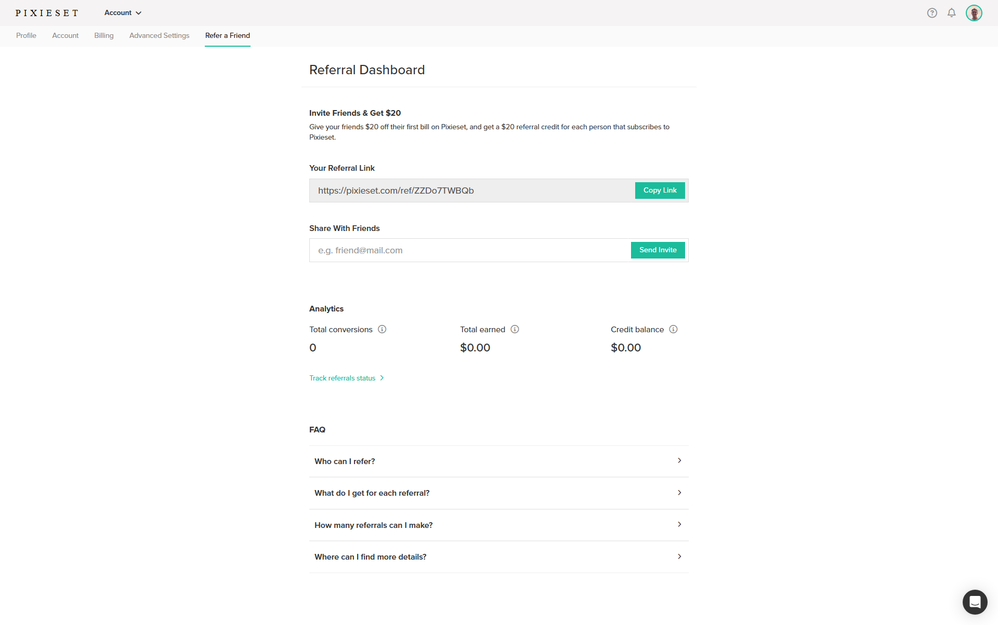Viewport: 998px width, 625px height.
Task: Open the help question mark icon
Action: pos(932,13)
